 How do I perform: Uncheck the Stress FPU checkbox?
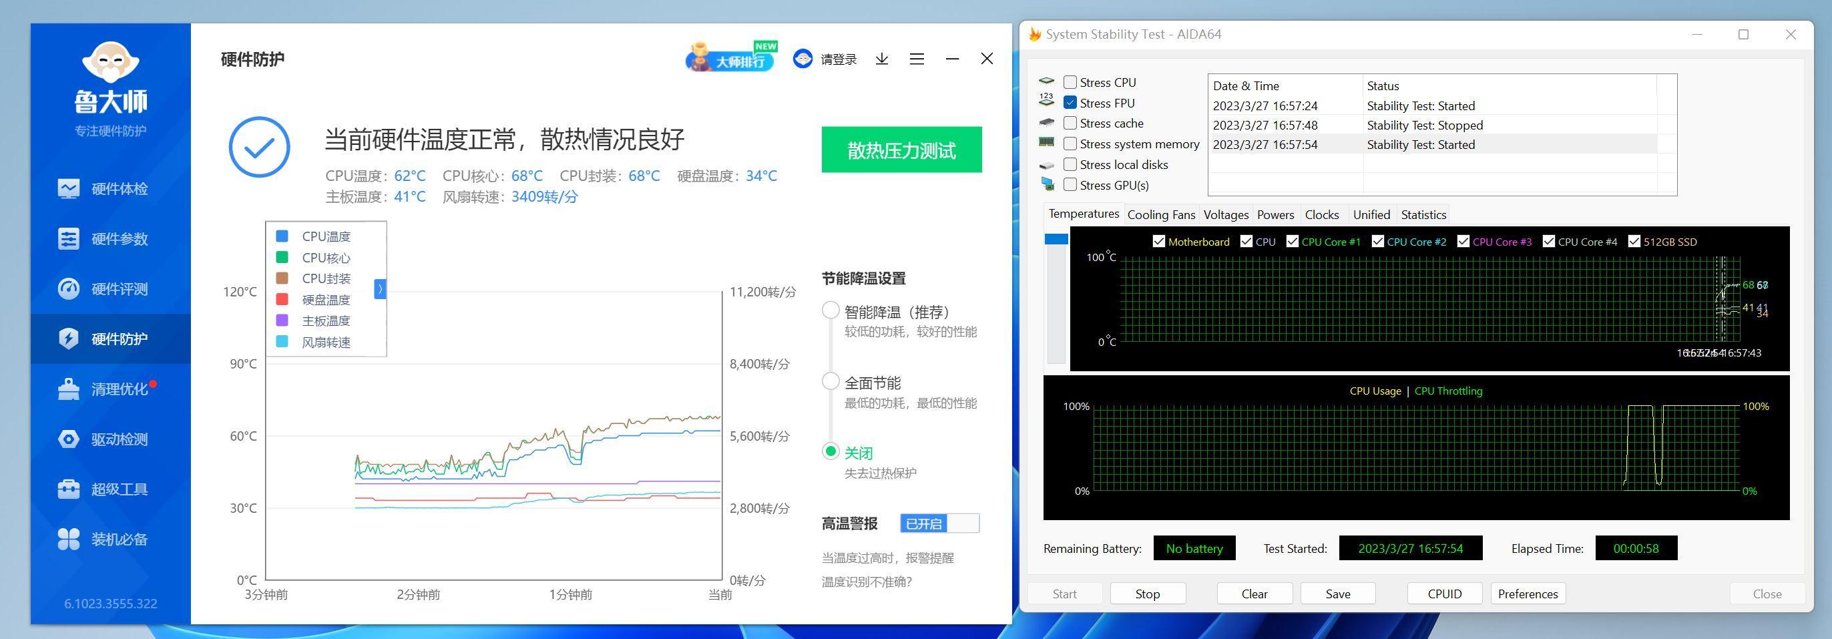point(1070,102)
